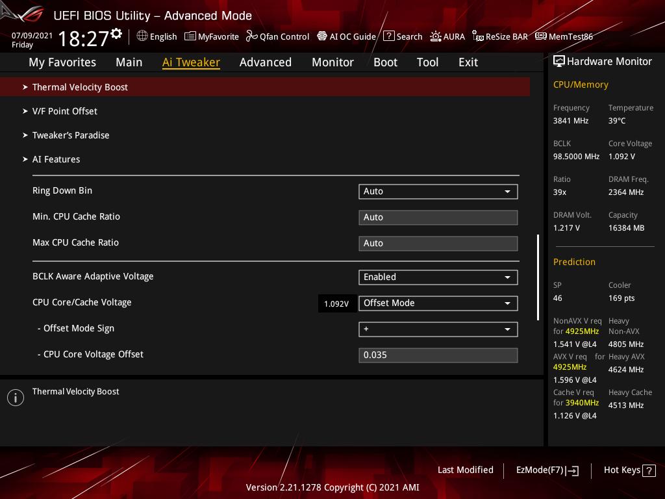Click the Hot Keys question mark icon
This screenshot has height=499, width=665.
point(649,470)
